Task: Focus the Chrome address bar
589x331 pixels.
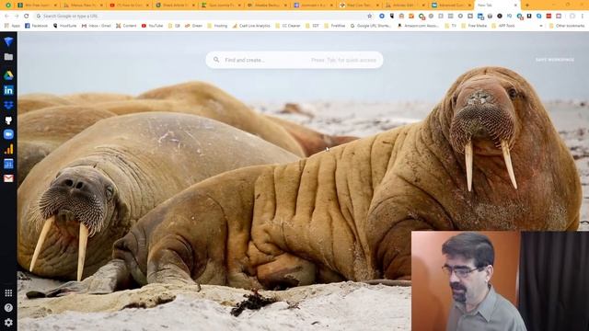Action: point(202,17)
